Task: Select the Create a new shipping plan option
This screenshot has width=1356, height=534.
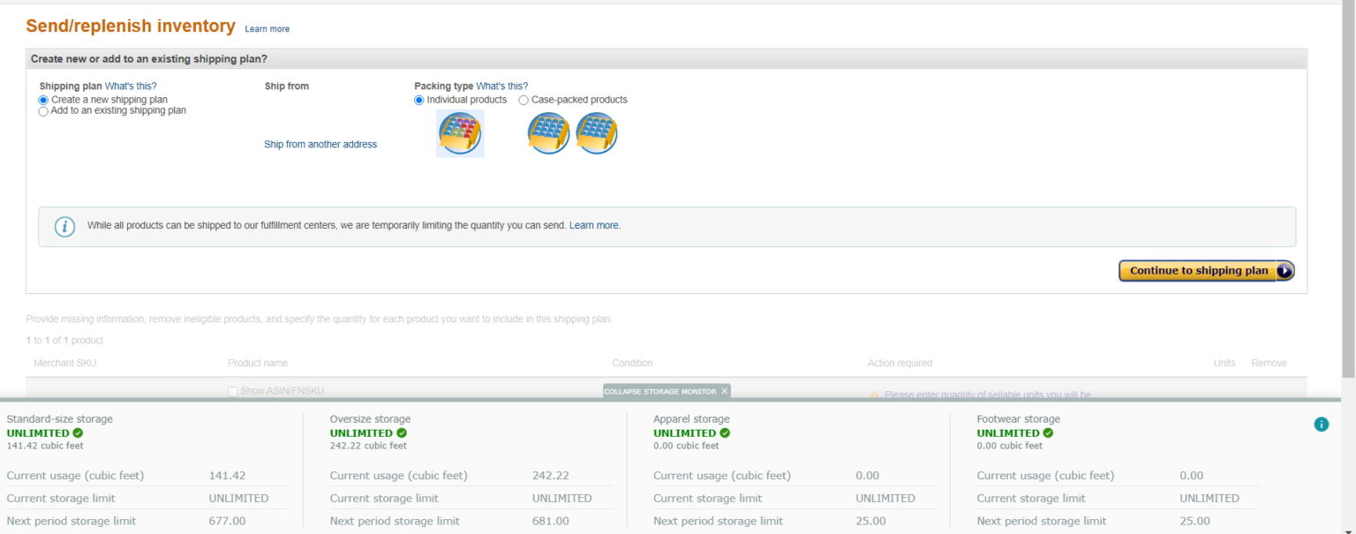Action: pyautogui.click(x=42, y=100)
